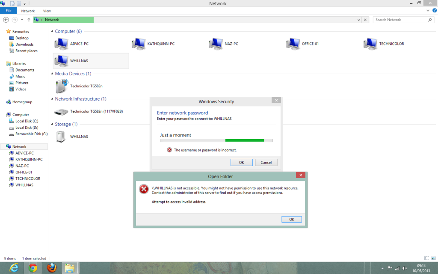
Task: Select the Technicolor TG582n router infrastructure icon
Action: pyautogui.click(x=62, y=111)
